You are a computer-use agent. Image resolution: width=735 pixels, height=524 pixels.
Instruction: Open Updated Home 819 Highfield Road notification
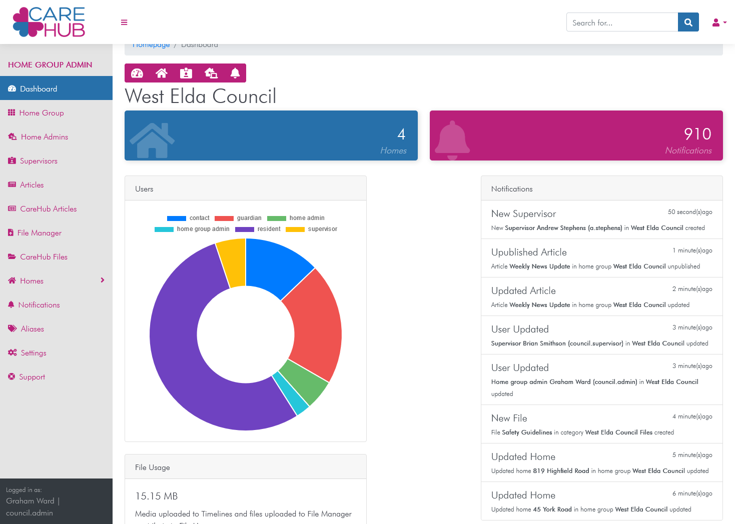[602, 463]
